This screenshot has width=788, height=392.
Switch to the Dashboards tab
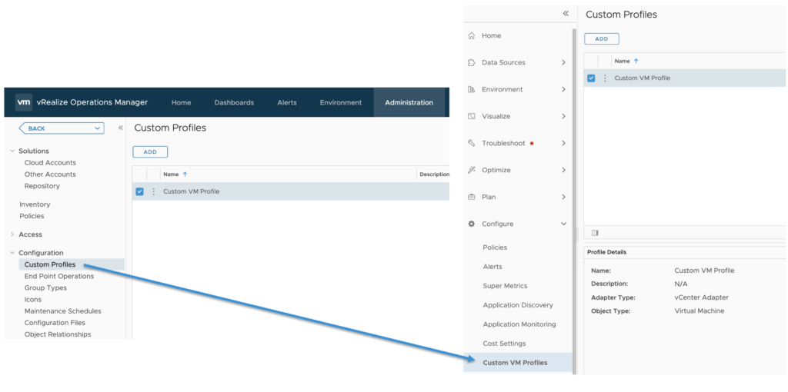tap(234, 102)
